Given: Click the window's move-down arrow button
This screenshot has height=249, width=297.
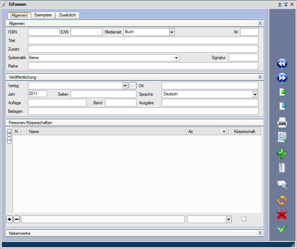Looking at the screenshot, I should (280, 5).
